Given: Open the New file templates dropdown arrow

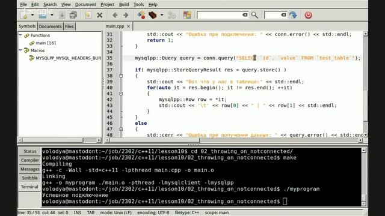Looking at the screenshot, I should pos(32,15).
